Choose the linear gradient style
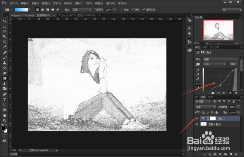The image size is (244, 157). click(x=37, y=10)
